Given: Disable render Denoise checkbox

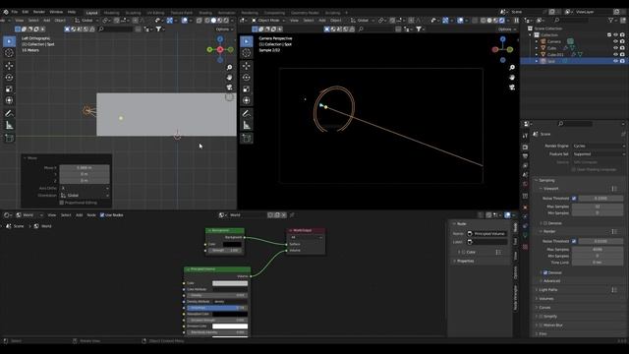Looking at the screenshot, I should [x=545, y=272].
